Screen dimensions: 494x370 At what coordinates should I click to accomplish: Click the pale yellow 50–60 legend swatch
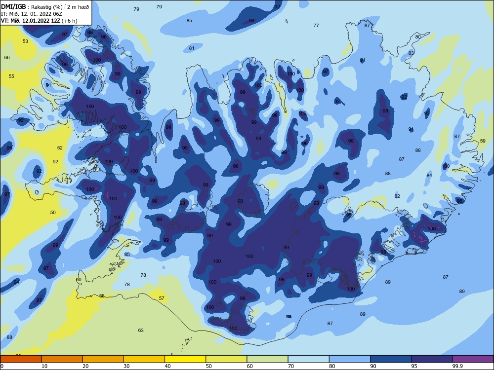click(x=226, y=359)
